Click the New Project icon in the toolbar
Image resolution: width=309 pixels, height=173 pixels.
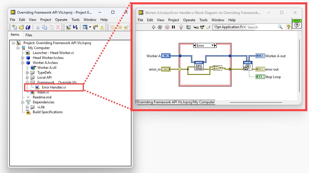(x=15, y=27)
